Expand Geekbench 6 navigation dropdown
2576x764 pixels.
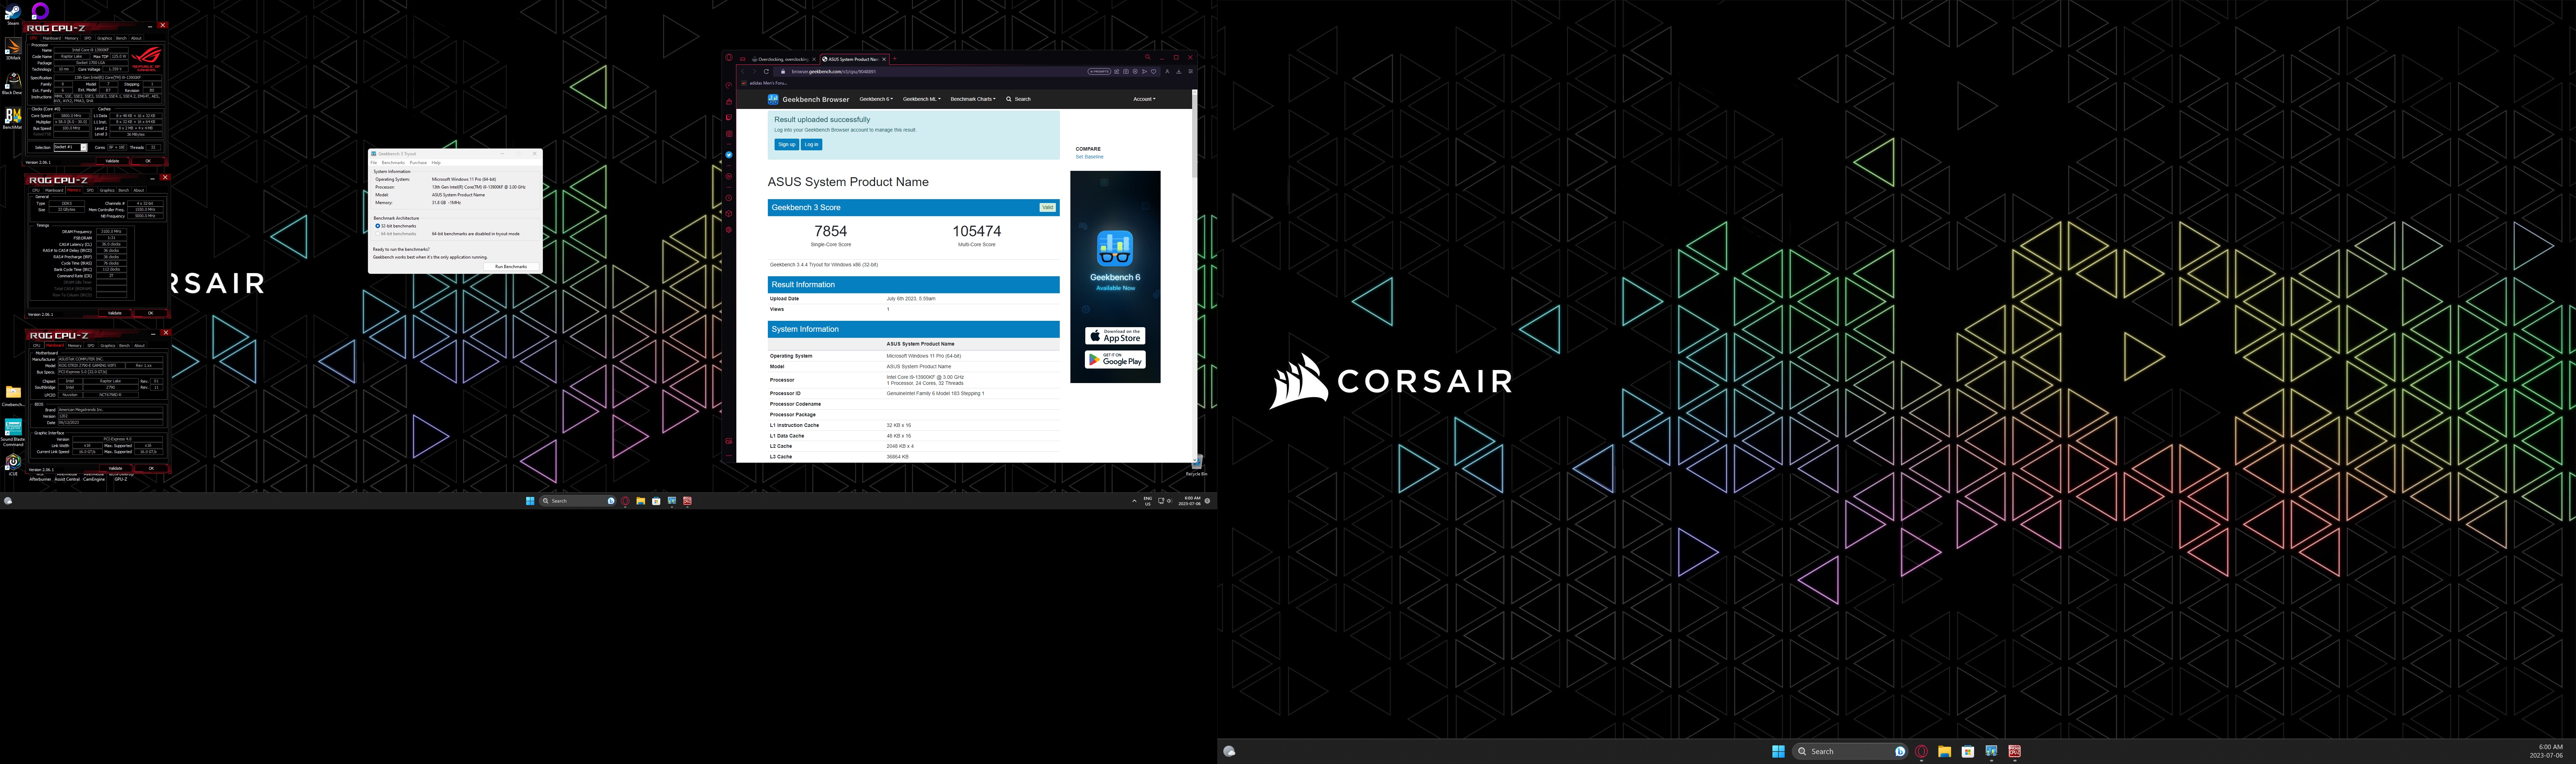click(x=876, y=99)
